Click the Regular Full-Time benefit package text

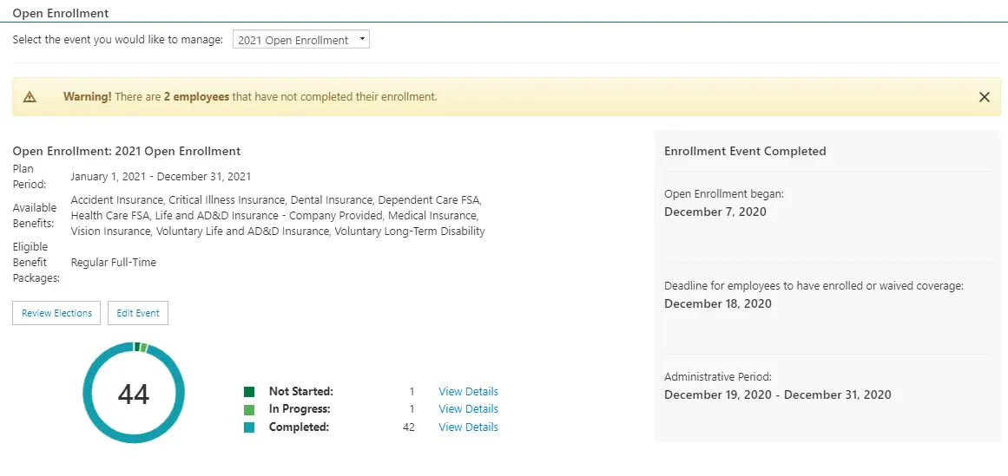point(114,263)
